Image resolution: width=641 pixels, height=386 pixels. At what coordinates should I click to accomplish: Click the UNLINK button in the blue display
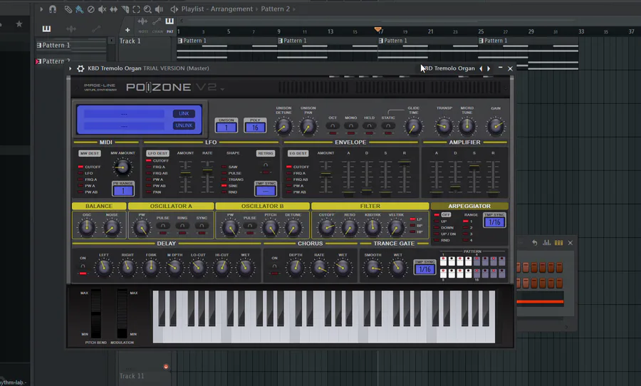[x=184, y=125]
